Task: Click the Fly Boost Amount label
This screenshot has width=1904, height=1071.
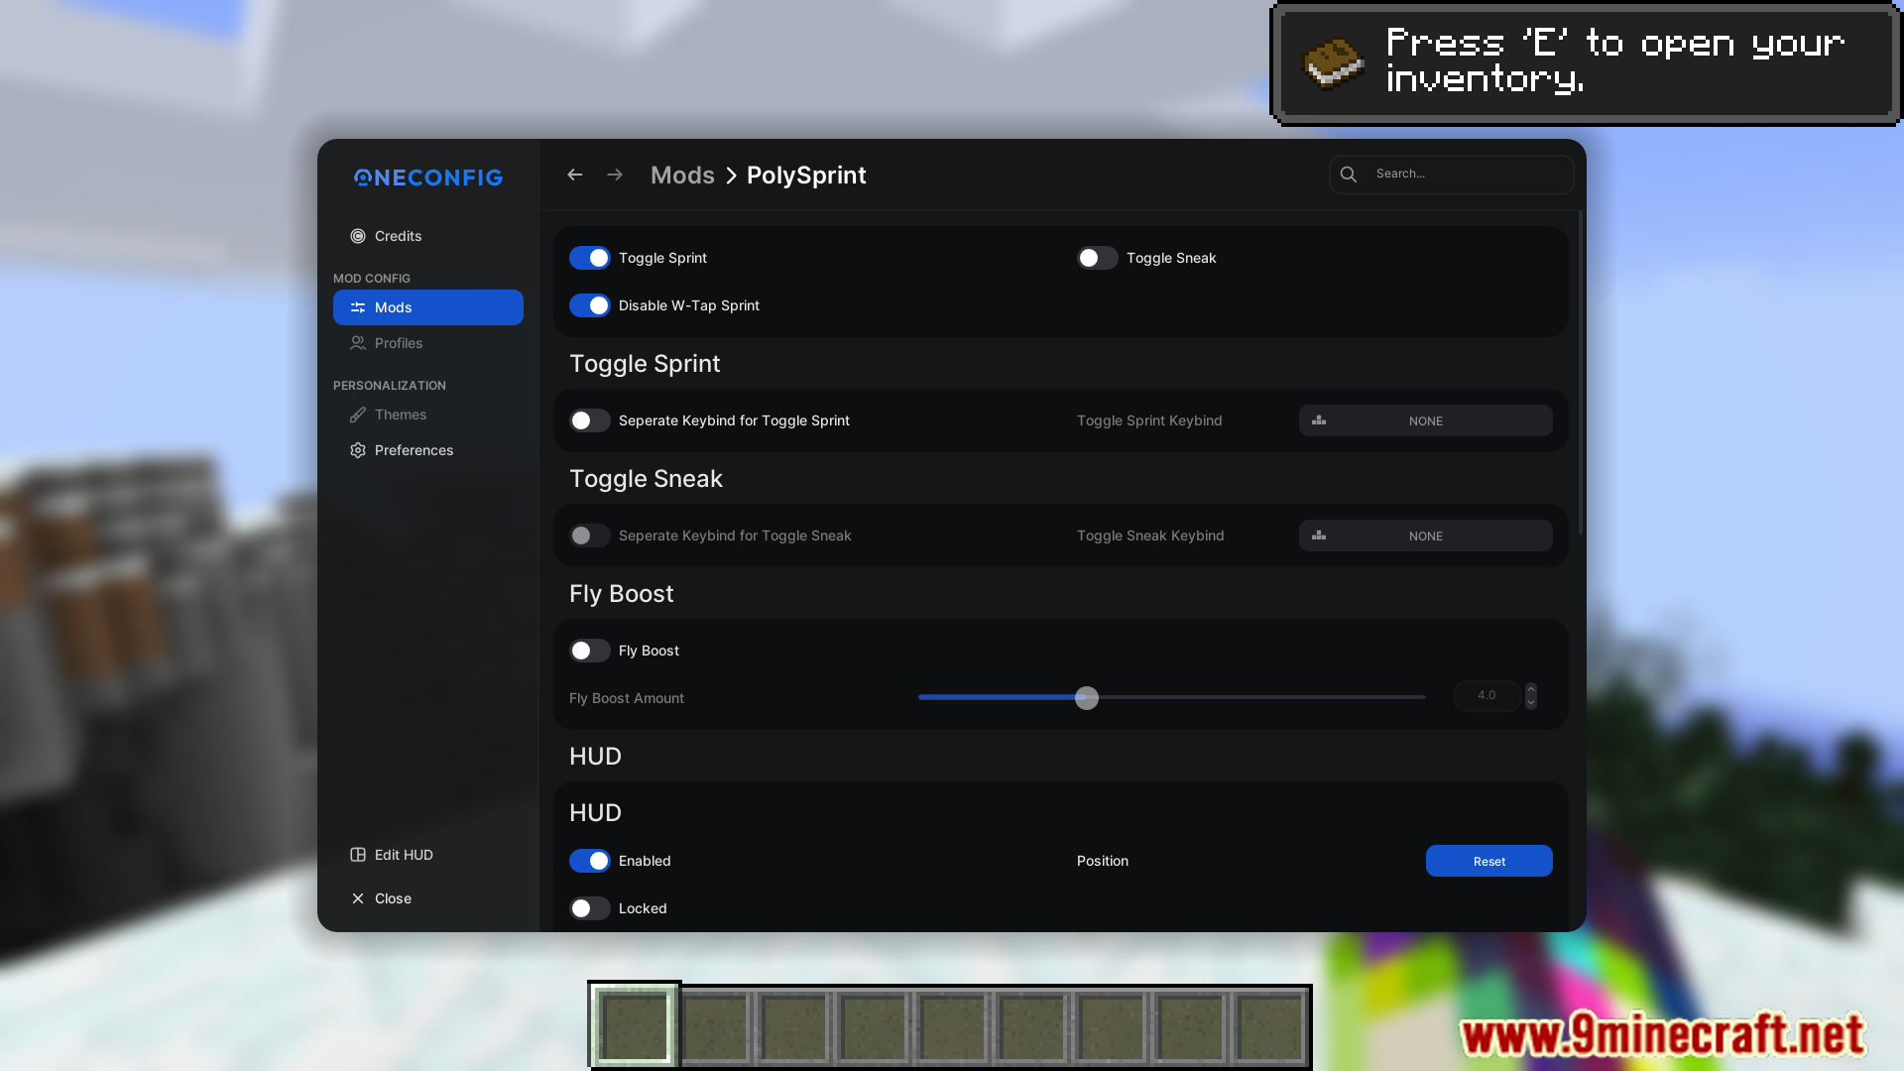Action: pos(627,698)
